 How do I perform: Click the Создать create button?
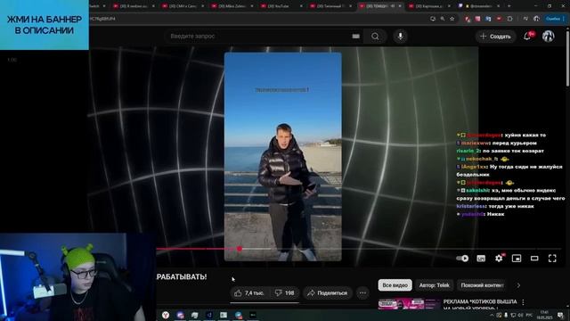pyautogui.click(x=495, y=37)
